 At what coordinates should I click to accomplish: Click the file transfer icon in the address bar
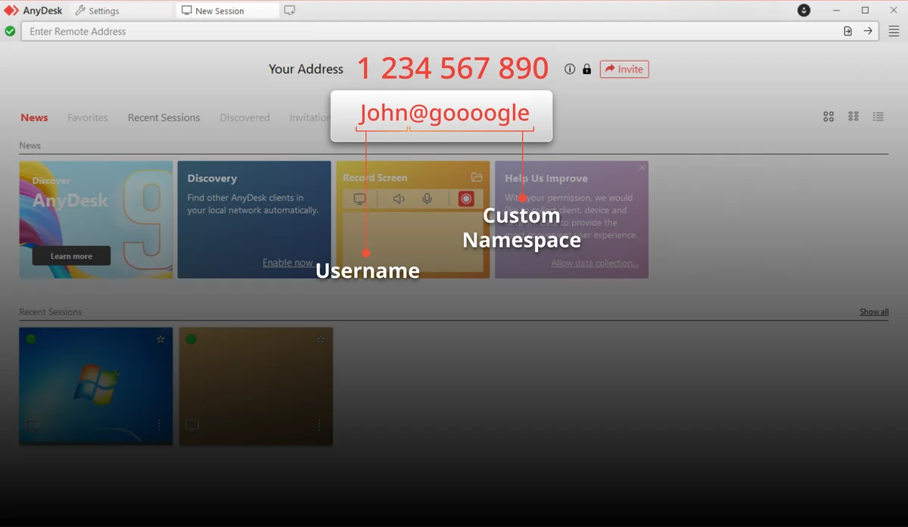(x=848, y=31)
